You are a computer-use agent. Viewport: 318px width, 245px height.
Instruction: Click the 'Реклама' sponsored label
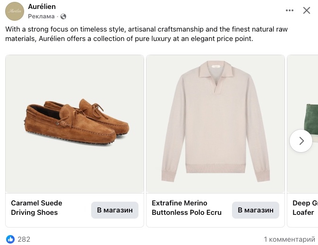[x=42, y=16]
